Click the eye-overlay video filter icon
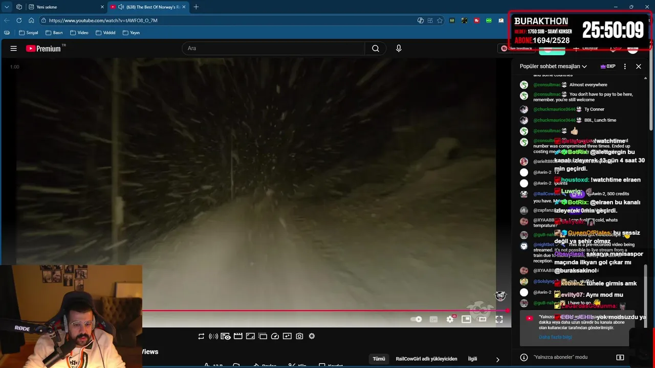This screenshot has height=368, width=655. (x=226, y=336)
